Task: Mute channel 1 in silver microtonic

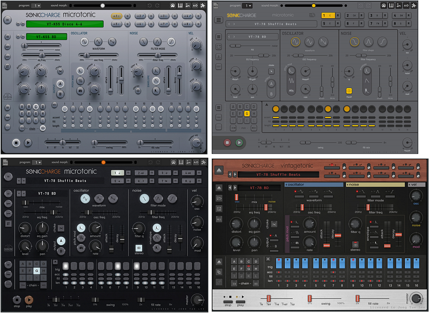Action: coord(128,16)
